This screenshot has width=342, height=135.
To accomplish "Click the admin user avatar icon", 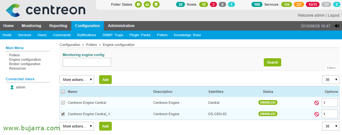I will (12, 87).
